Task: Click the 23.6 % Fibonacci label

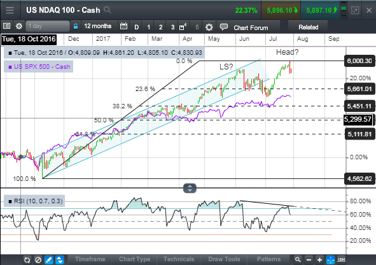Action: [x=145, y=89]
